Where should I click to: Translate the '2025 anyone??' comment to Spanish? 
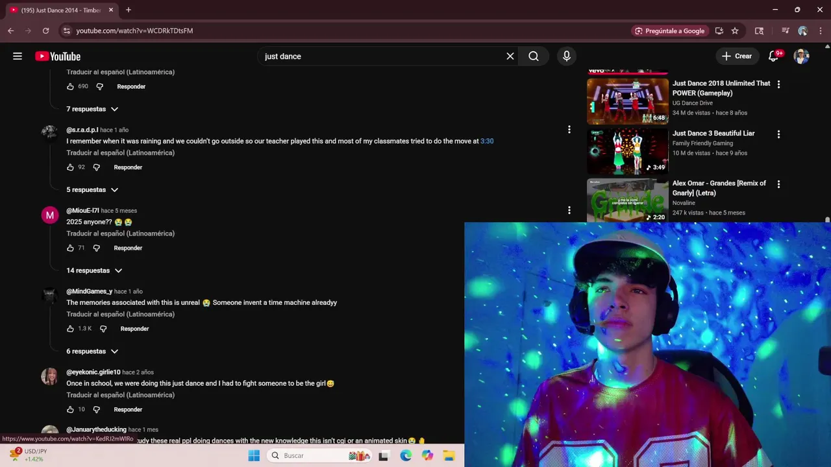[120, 233]
